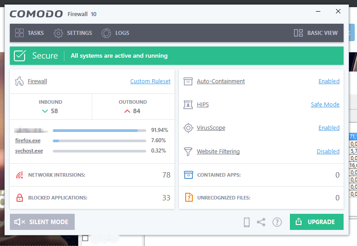Change the Custom Ruleset firewall mode
The width and height of the screenshot is (357, 246).
click(x=150, y=81)
